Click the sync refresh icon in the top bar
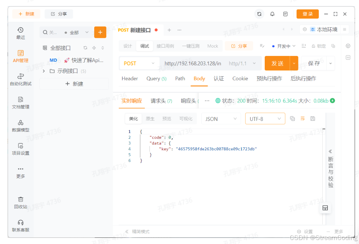 point(259,14)
